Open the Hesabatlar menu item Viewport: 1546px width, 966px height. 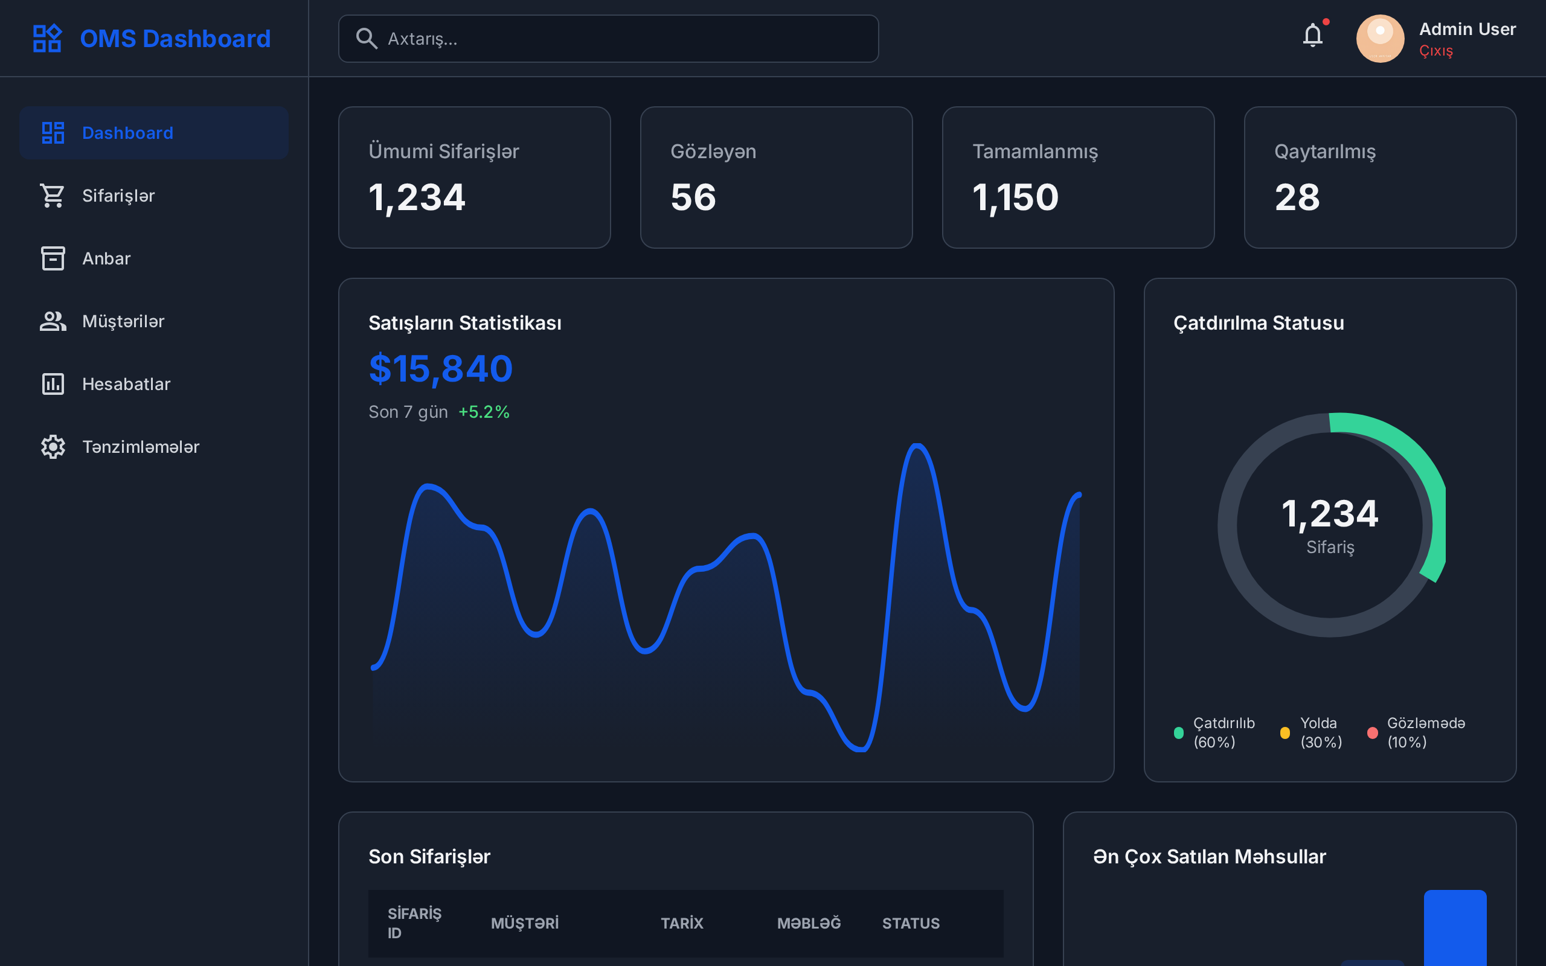pos(126,384)
